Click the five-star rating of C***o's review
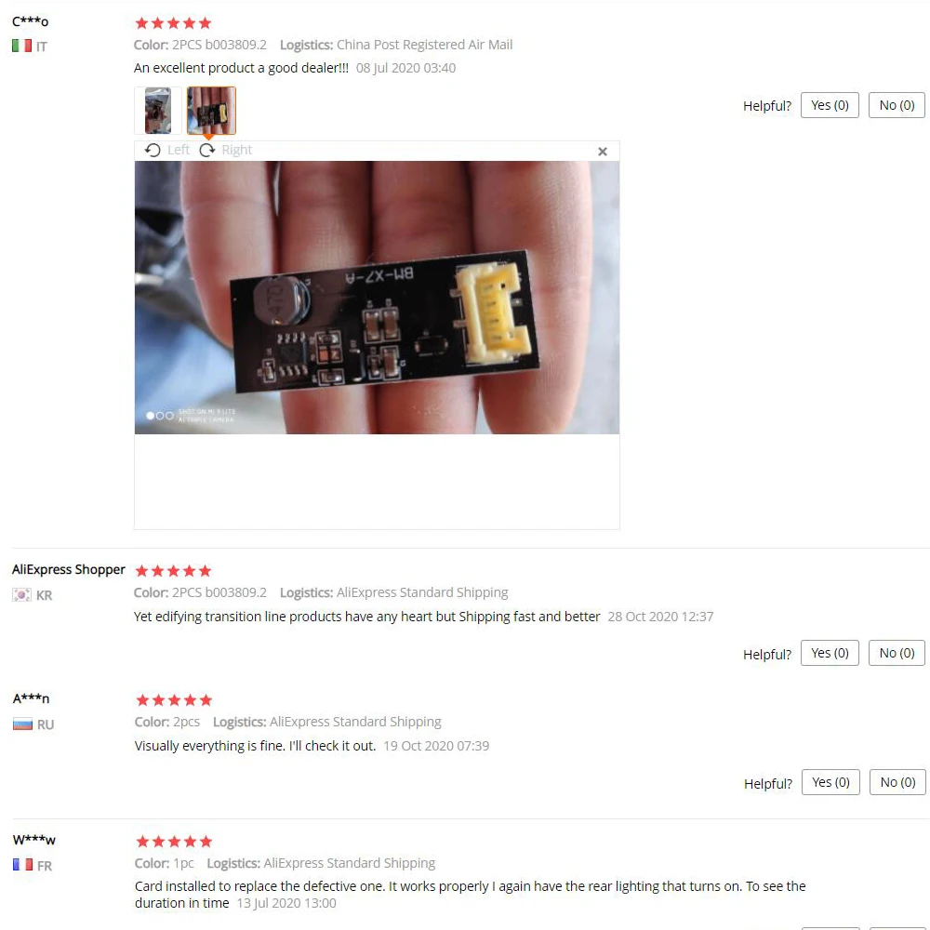This screenshot has width=930, height=930. tap(173, 23)
